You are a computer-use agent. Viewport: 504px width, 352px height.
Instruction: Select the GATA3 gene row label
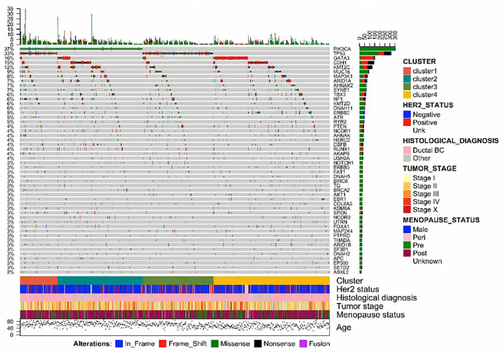(x=340, y=58)
